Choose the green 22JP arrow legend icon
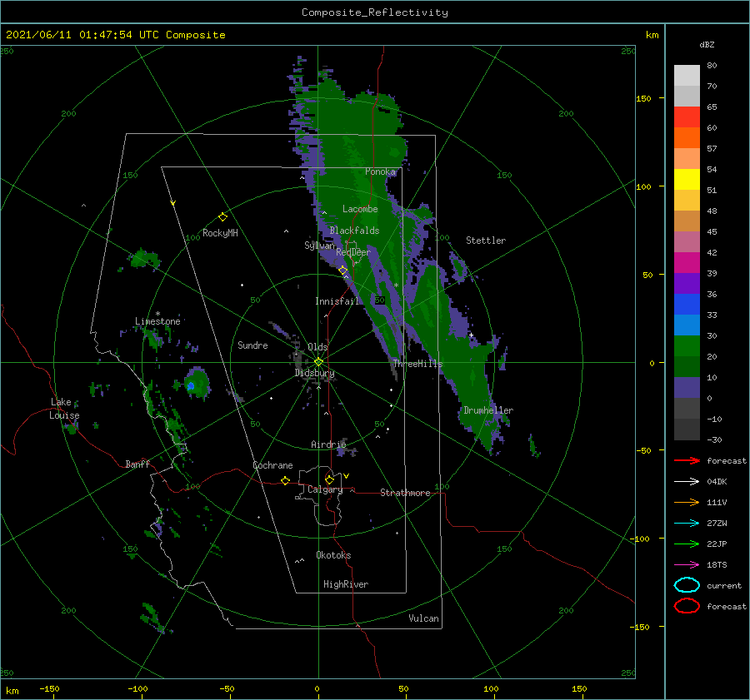 tap(687, 544)
